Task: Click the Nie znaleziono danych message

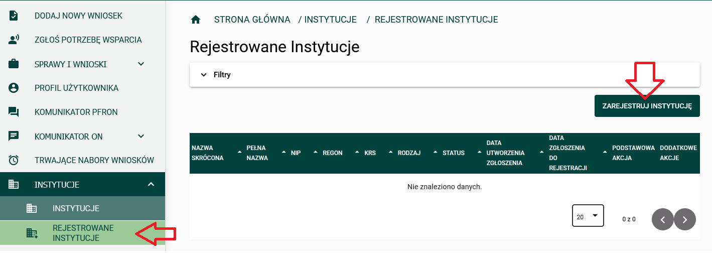Action: (445, 187)
